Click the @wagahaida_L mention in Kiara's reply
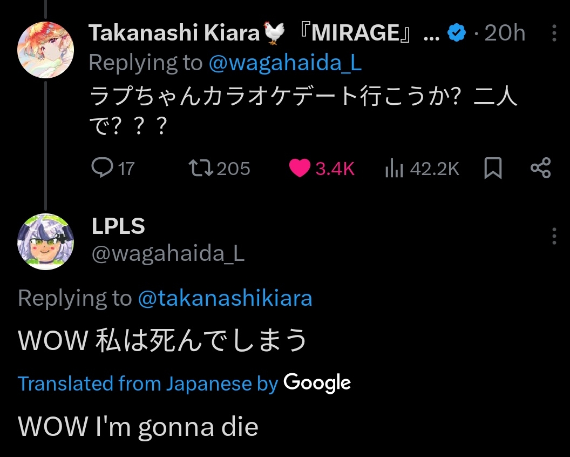Screen dimensions: 570x457 click(x=285, y=63)
